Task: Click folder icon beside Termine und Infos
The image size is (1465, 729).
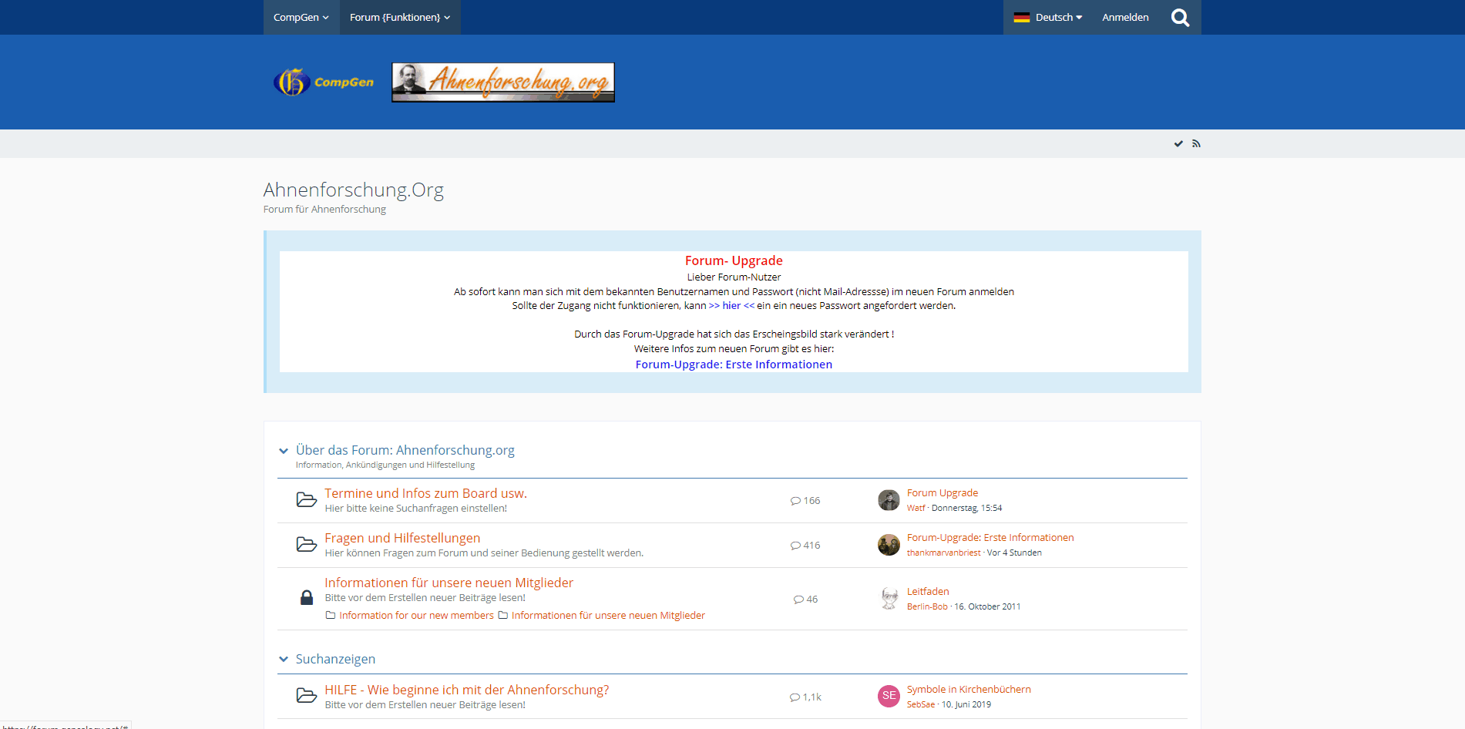Action: tap(307, 500)
